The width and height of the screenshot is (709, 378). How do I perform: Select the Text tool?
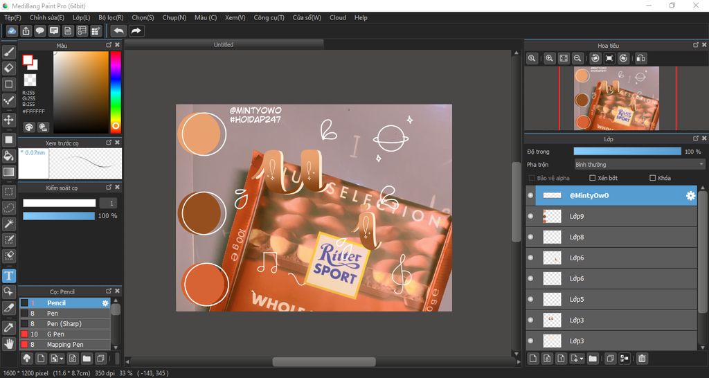[8, 276]
